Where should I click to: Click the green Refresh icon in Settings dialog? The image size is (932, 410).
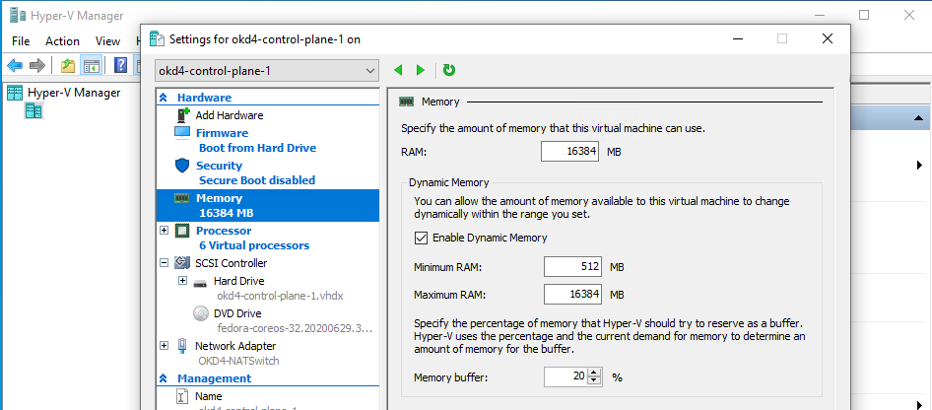click(449, 71)
